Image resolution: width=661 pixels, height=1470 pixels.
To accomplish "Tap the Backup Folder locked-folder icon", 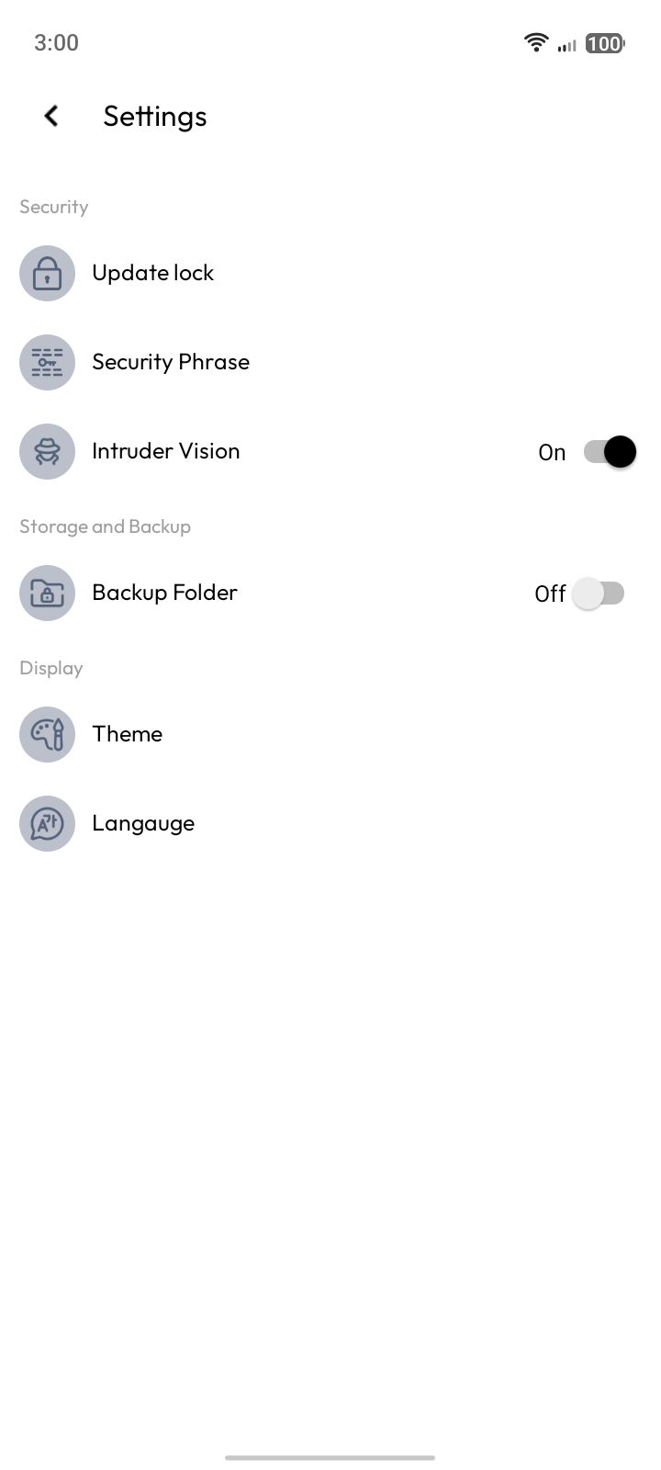I will coord(47,593).
